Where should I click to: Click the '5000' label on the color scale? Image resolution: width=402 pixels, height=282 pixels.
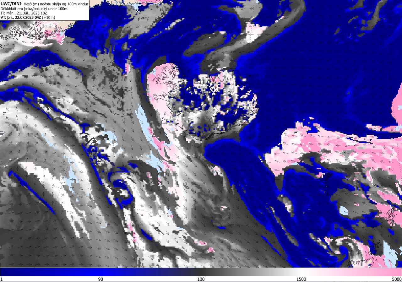397,279
